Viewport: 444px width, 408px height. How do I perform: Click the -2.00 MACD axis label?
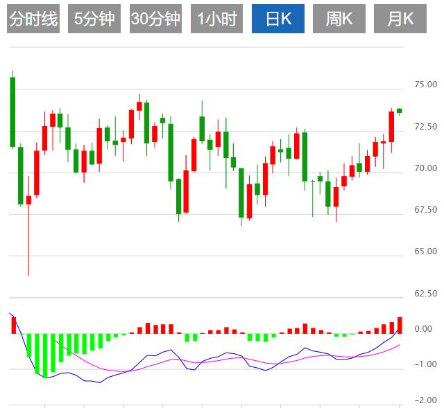[x=425, y=400]
